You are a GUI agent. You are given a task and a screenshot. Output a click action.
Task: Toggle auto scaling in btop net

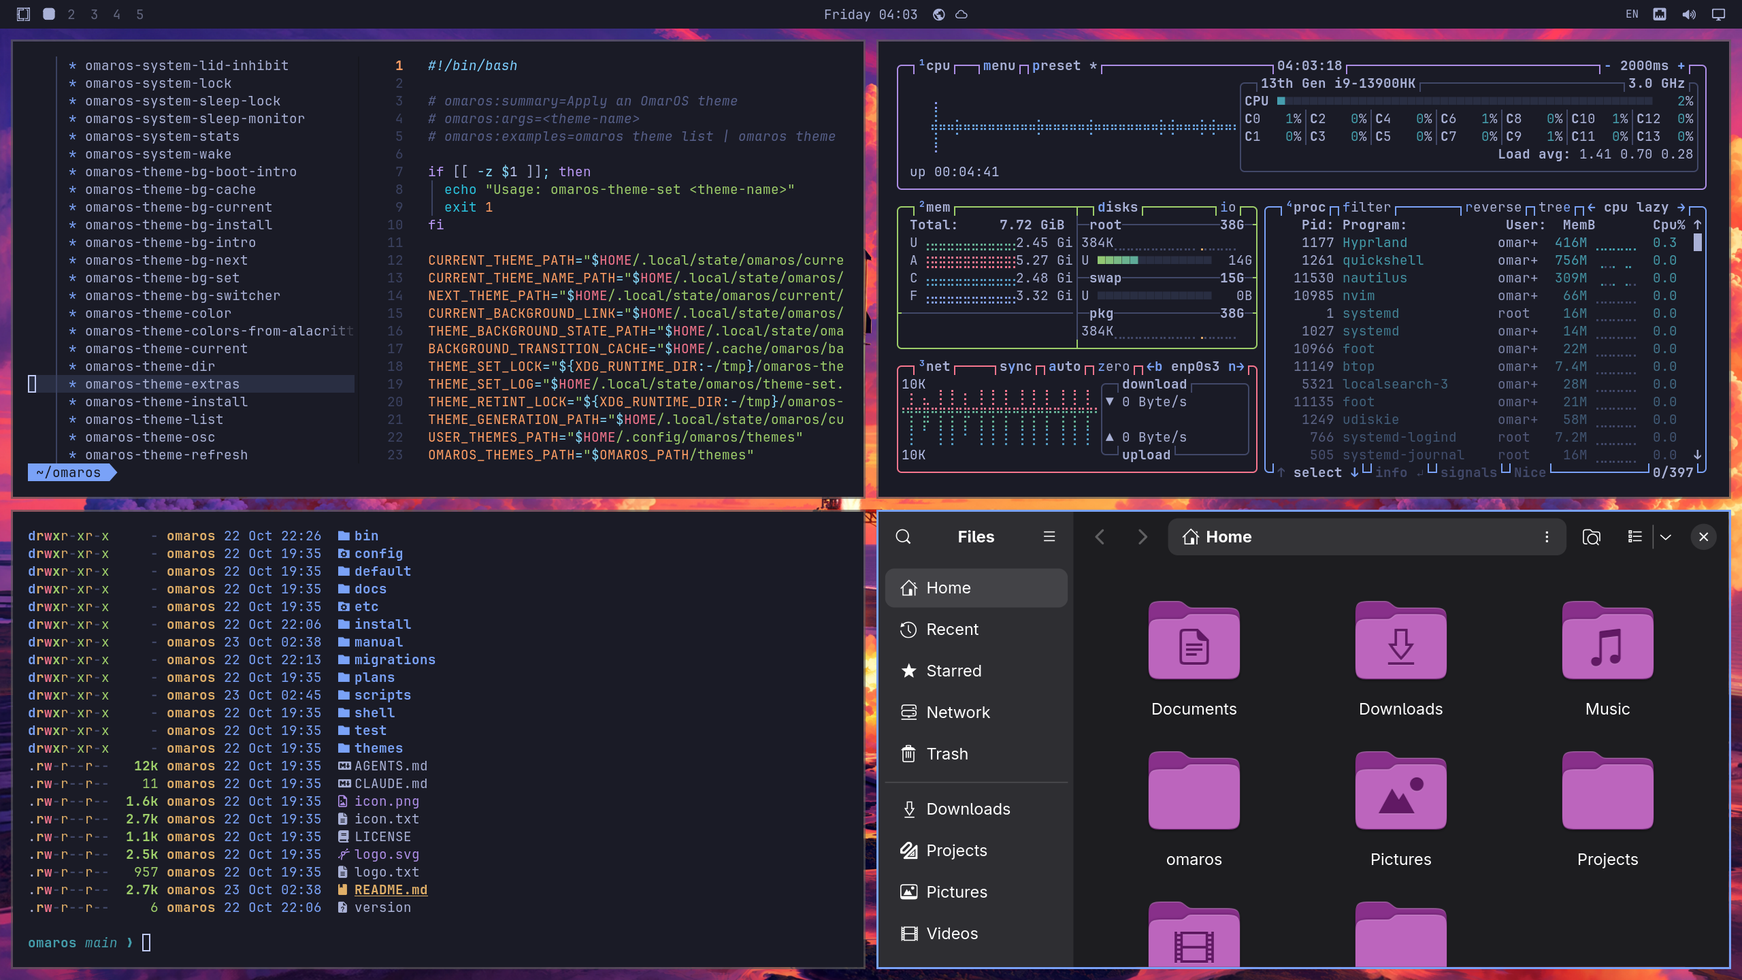point(1064,366)
